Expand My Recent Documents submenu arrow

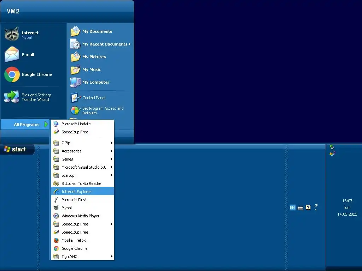(130, 44)
